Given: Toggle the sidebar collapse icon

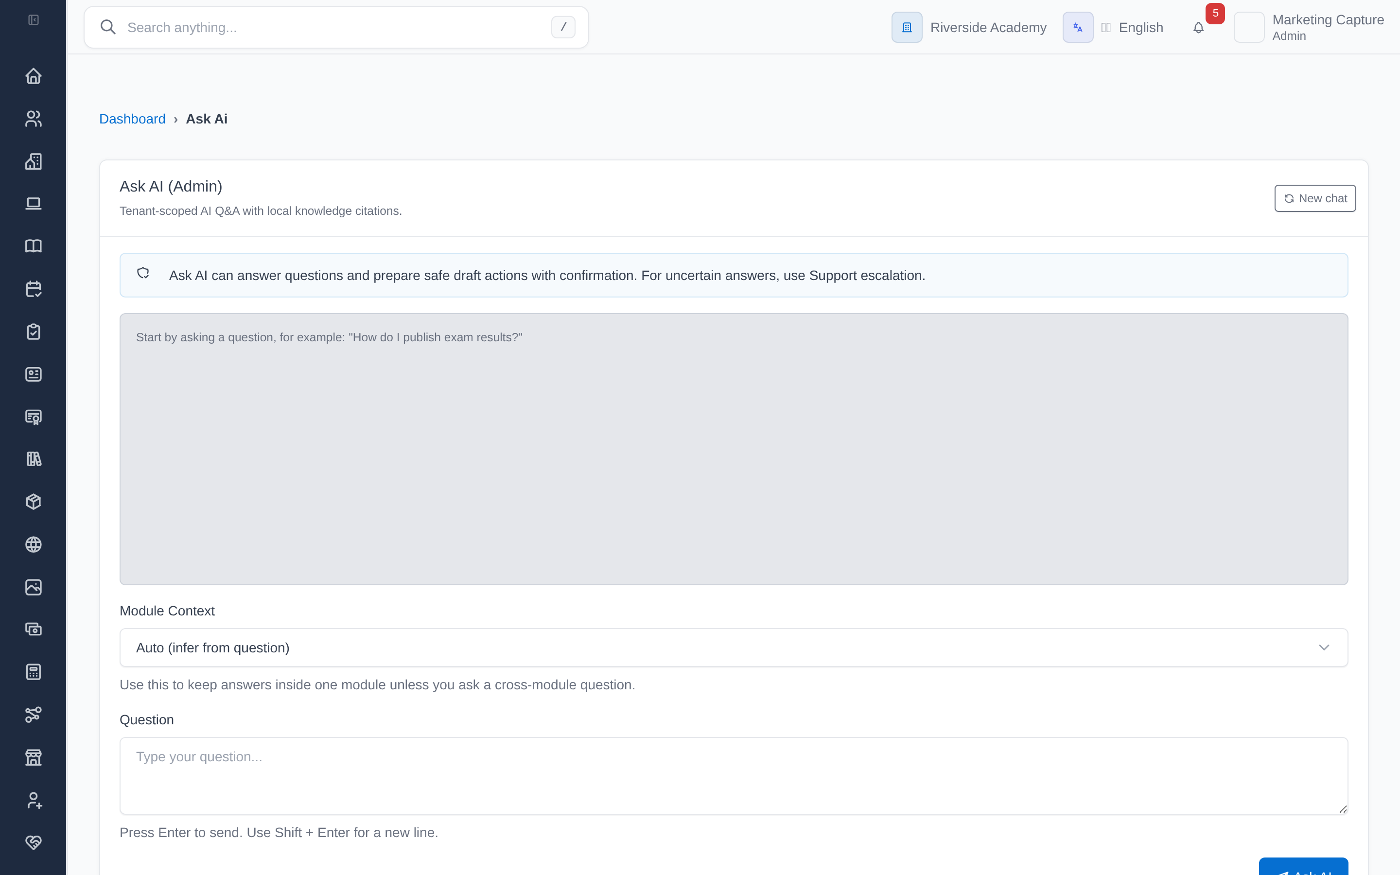Looking at the screenshot, I should [34, 20].
